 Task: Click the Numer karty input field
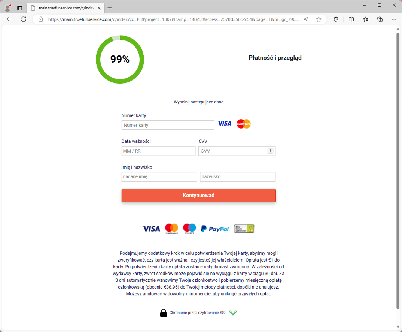(168, 125)
